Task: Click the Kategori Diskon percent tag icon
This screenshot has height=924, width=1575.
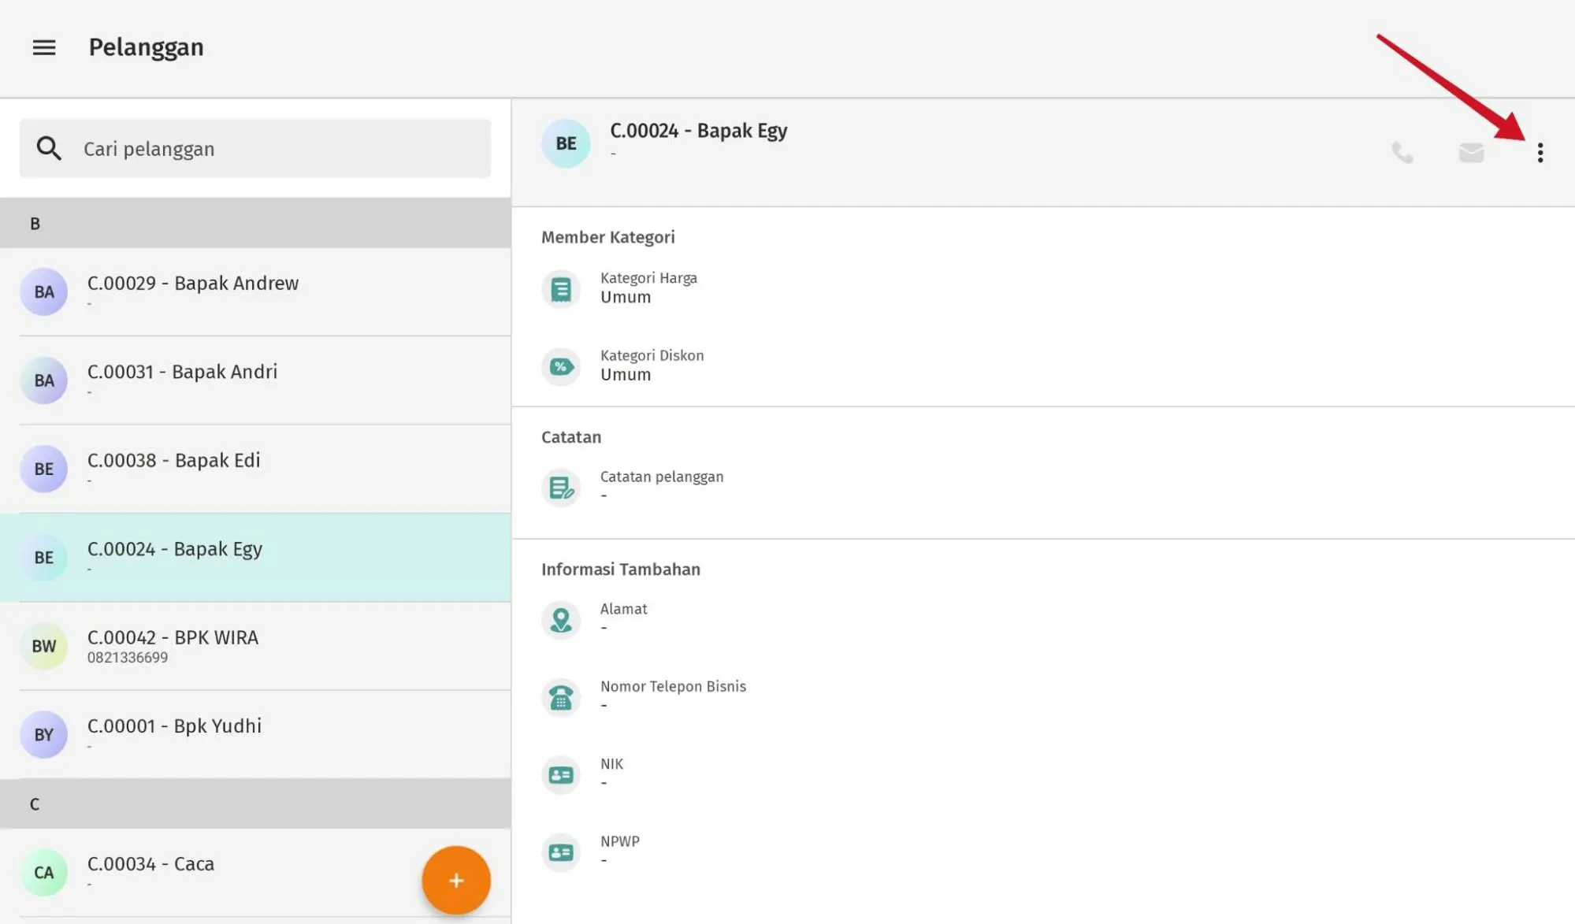Action: click(x=561, y=366)
